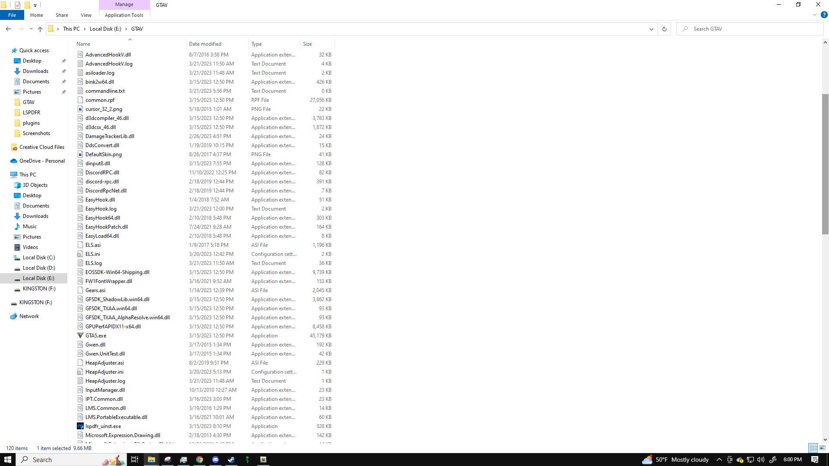Open the File menu tab
Screen dimensions: 829x466
(12, 15)
